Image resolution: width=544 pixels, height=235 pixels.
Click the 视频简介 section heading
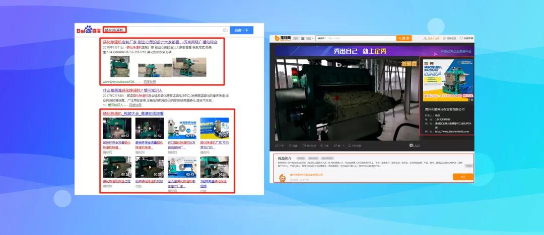tap(285, 158)
